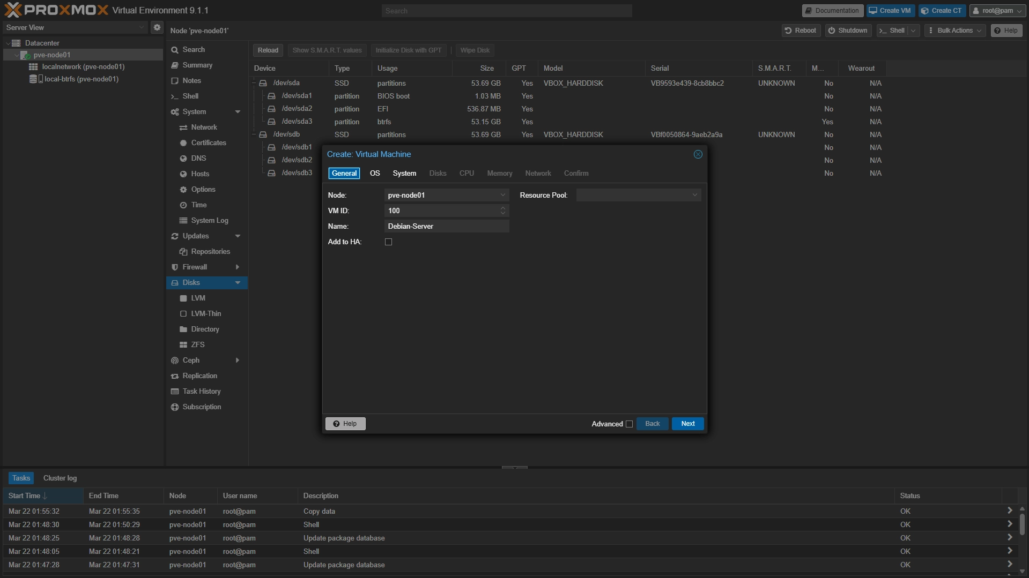1029x578 pixels.
Task: Collapse the Updates menu section
Action: point(238,236)
